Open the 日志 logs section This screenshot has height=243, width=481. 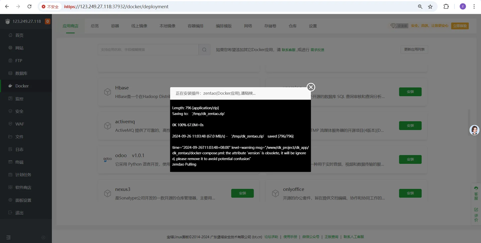click(26, 149)
